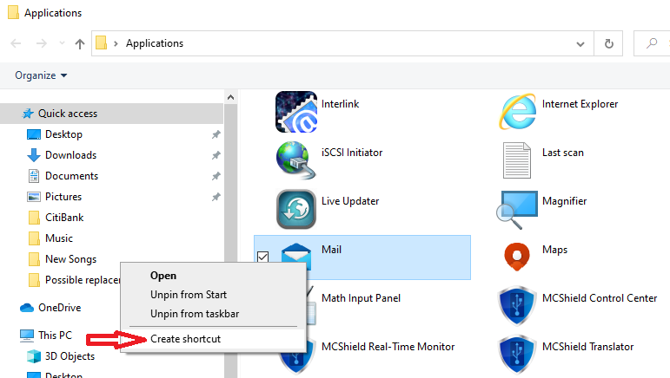Click the navigation pane scroll-up arrow
The height and width of the screenshot is (378, 670).
231,98
